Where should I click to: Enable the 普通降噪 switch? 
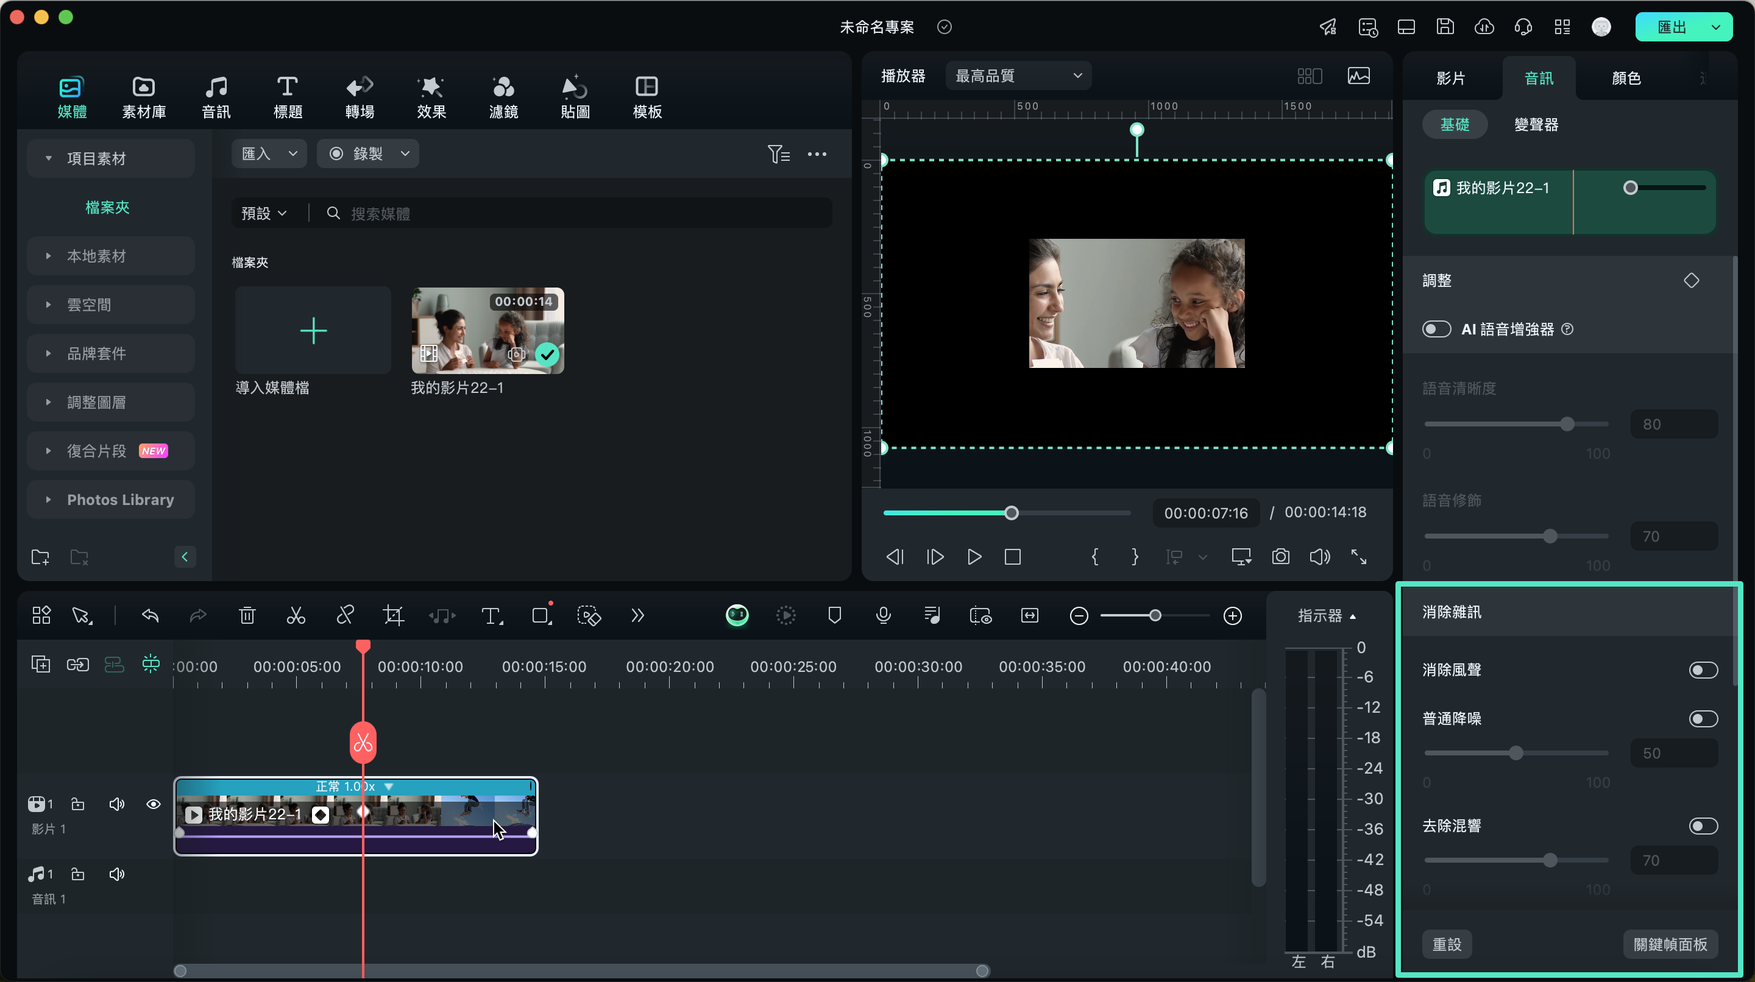(x=1703, y=718)
